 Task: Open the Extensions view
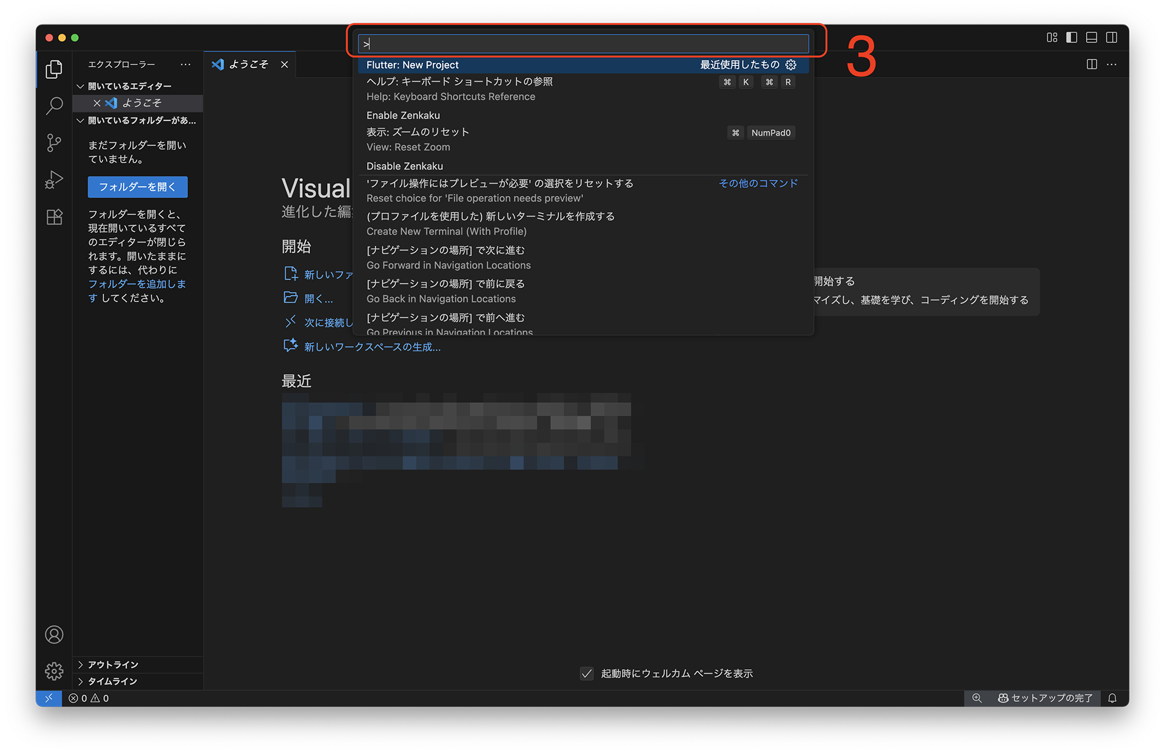[x=54, y=217]
